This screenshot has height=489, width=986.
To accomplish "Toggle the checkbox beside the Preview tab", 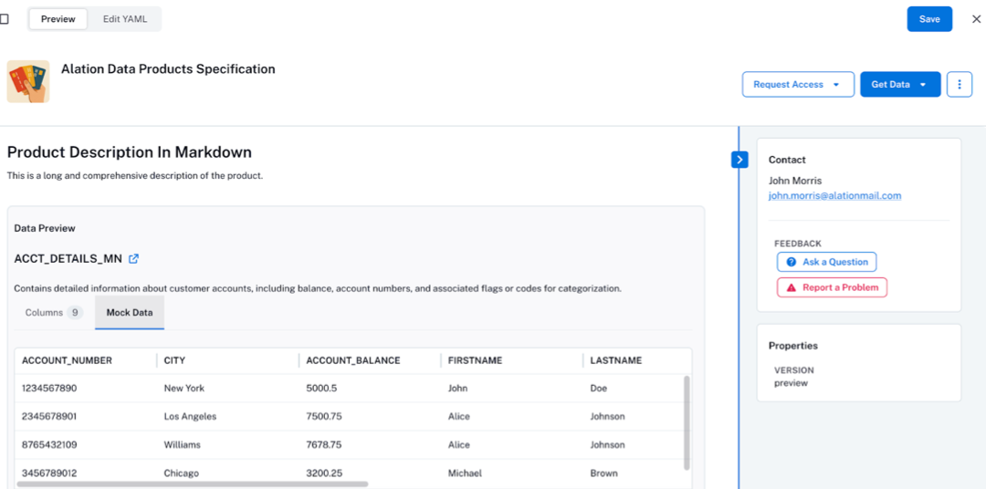I will tap(4, 19).
